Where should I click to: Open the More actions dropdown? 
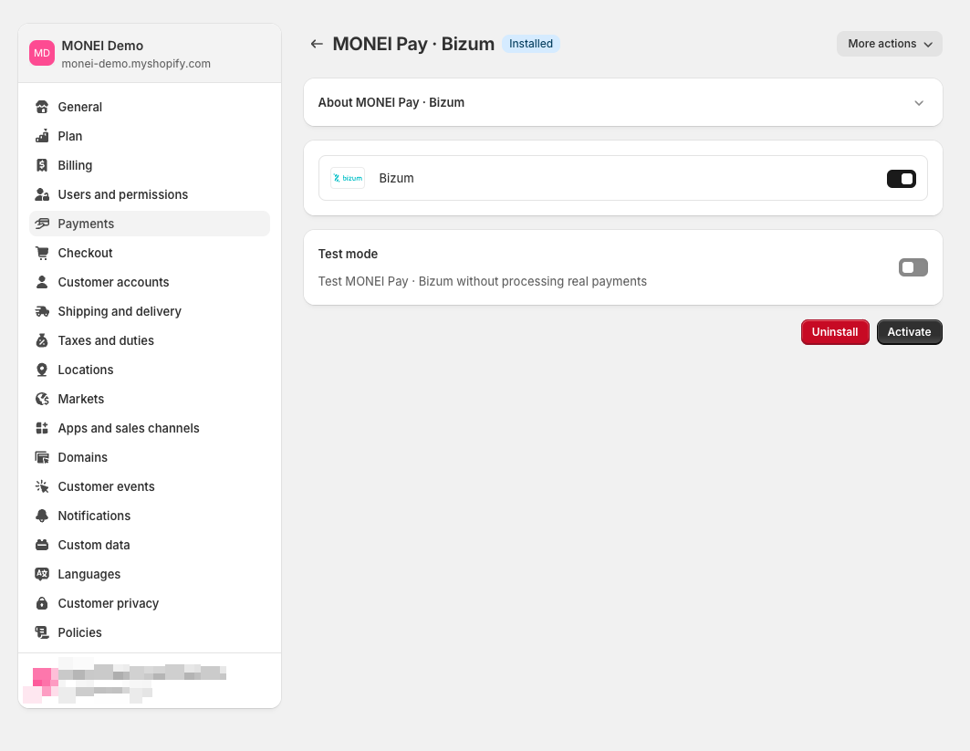[890, 44]
